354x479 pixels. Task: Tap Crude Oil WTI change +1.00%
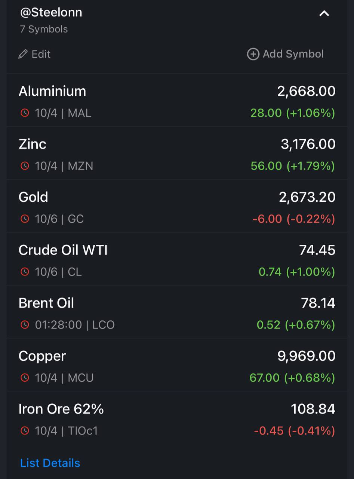(310, 272)
